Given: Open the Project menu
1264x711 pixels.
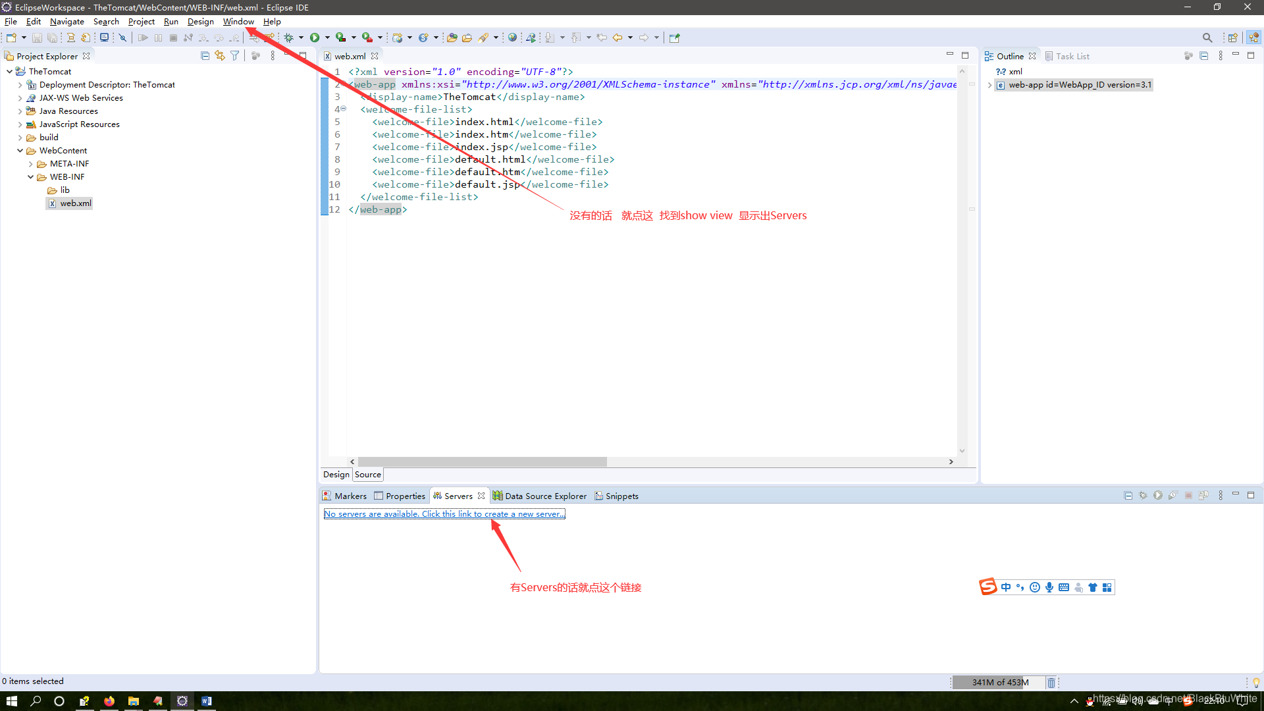Looking at the screenshot, I should 141,21.
